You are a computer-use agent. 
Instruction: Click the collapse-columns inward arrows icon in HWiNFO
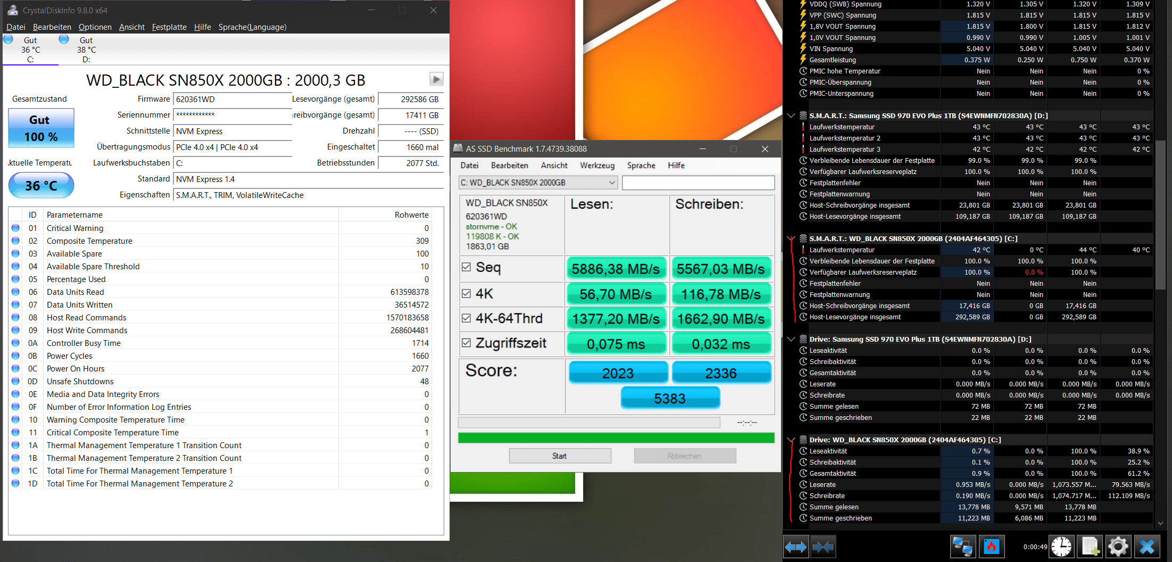[x=823, y=547]
